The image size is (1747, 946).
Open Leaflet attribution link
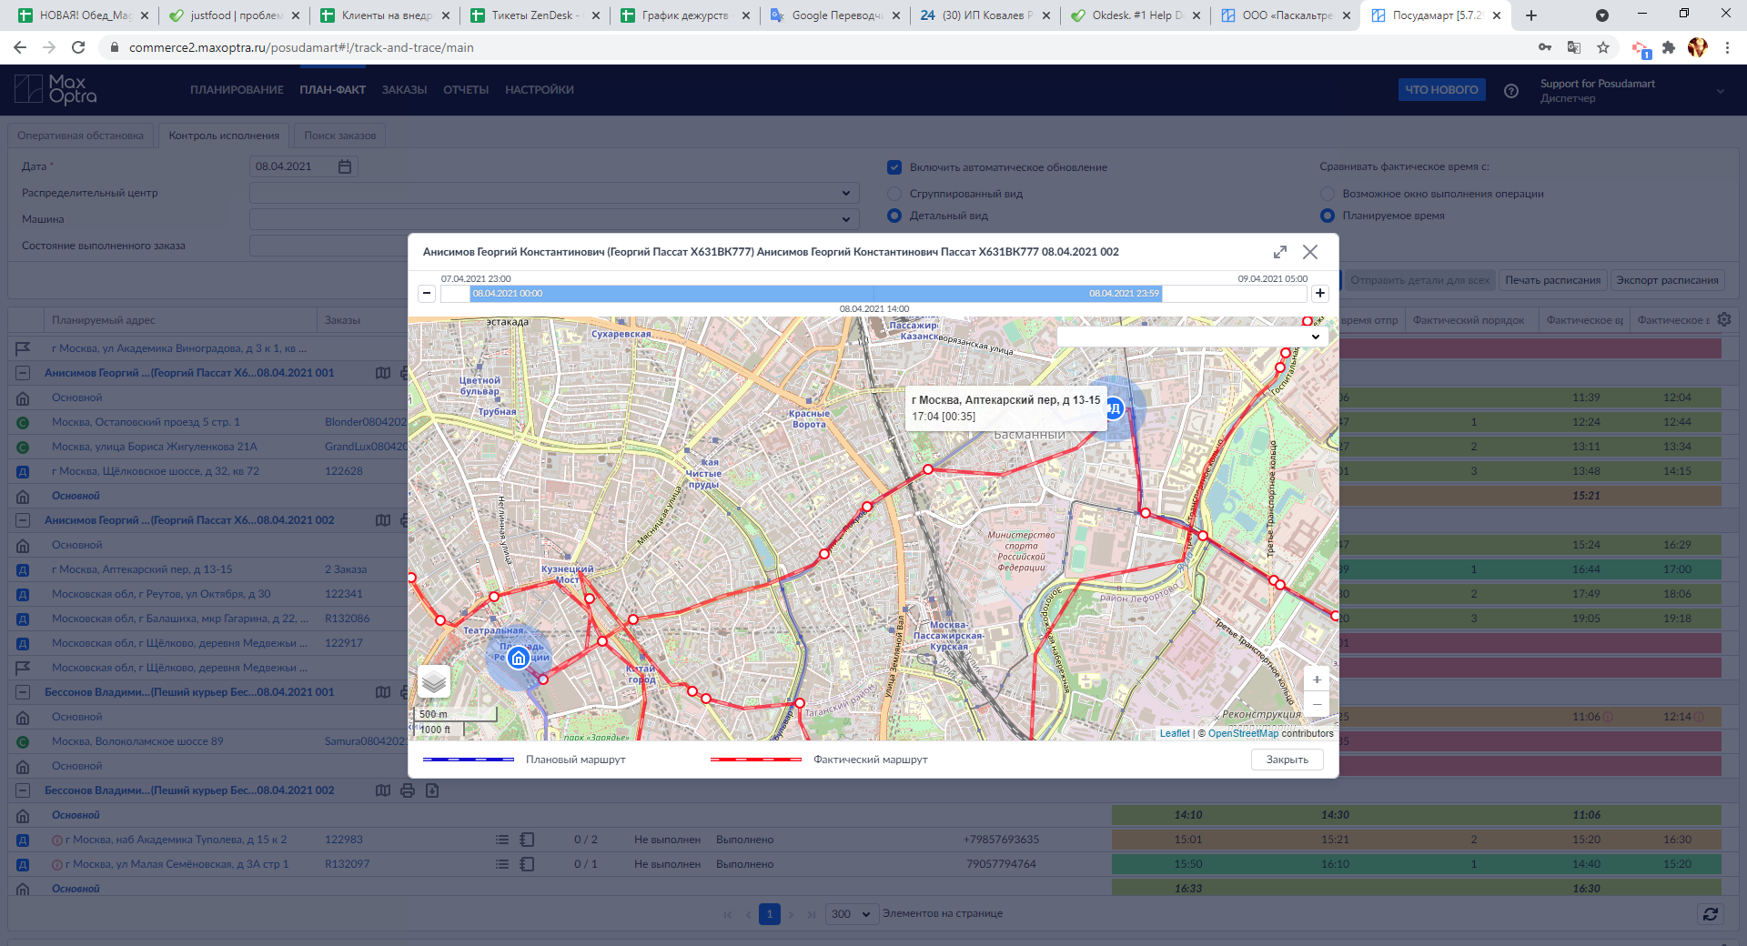point(1174,733)
